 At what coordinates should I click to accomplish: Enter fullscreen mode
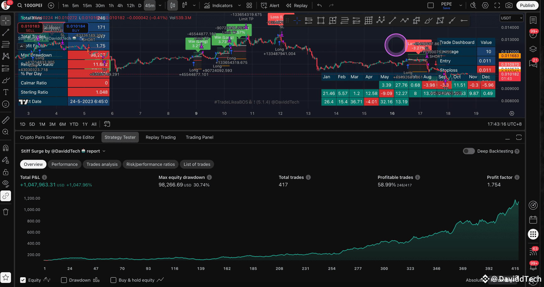coord(497,5)
